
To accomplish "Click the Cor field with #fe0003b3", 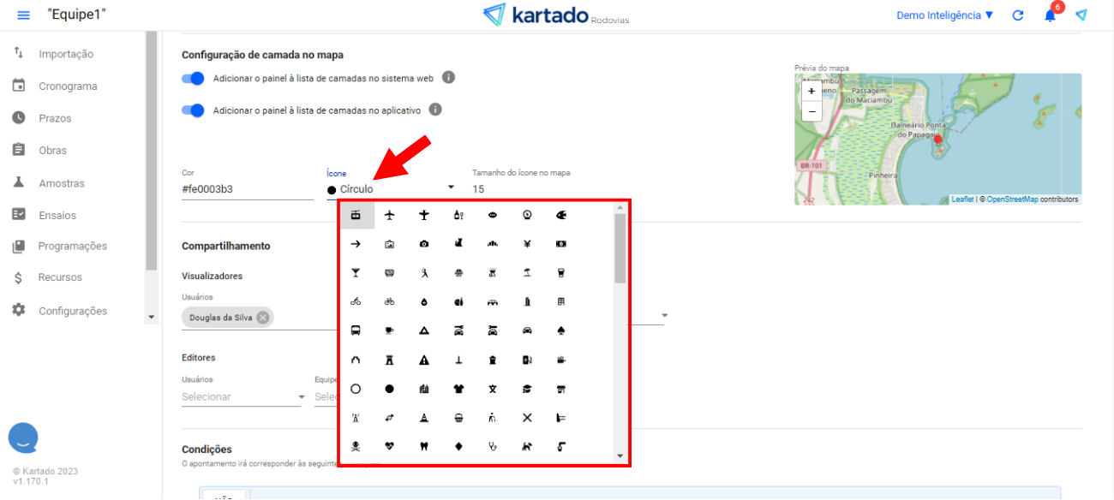I will pyautogui.click(x=247, y=188).
